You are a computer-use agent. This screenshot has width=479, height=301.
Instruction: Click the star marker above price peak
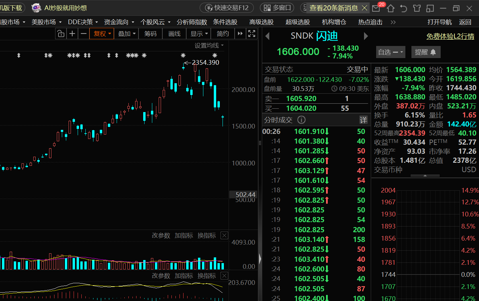click(183, 55)
